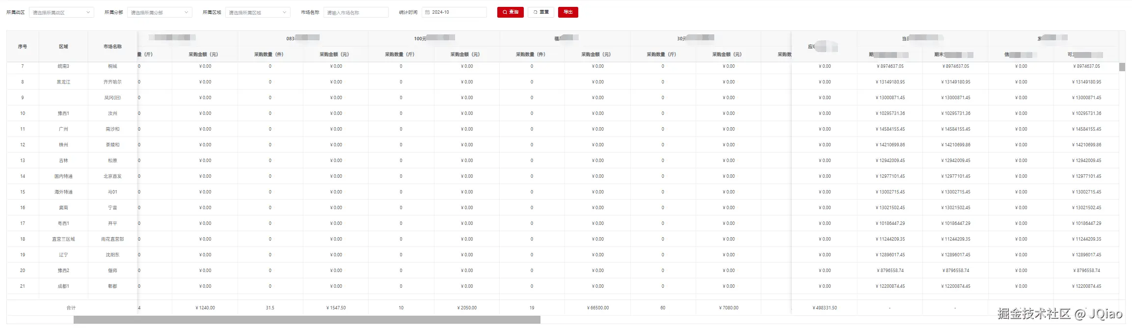Open the 所属战区 dropdown

pyautogui.click(x=61, y=12)
